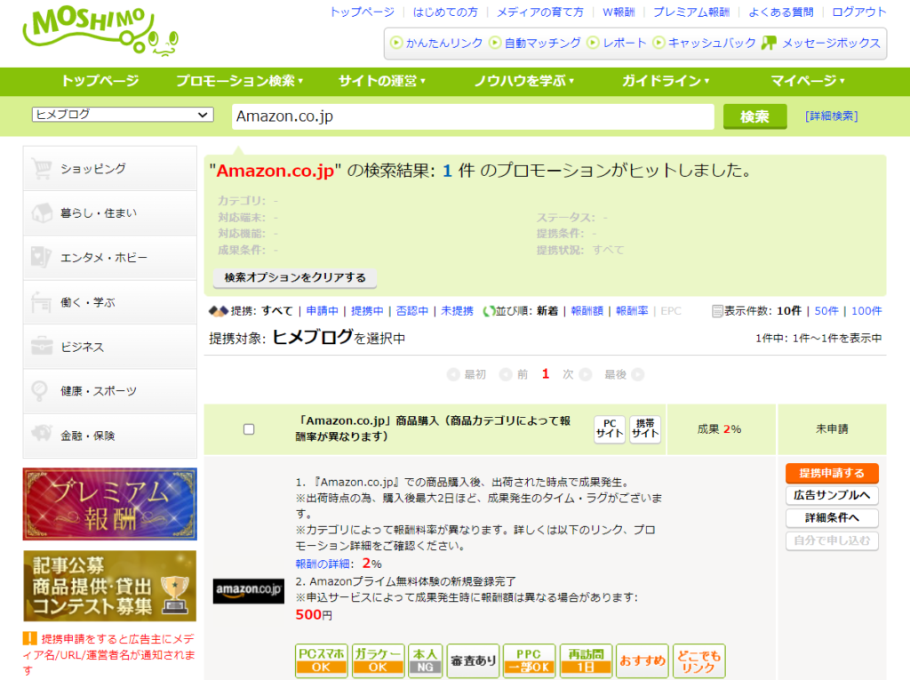The height and width of the screenshot is (680, 910).
Task: Click the house icon for 暮らし・住まい
Action: coord(42,213)
